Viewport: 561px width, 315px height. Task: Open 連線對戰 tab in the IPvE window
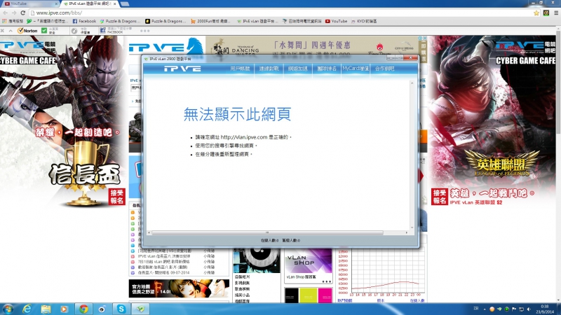tap(269, 69)
